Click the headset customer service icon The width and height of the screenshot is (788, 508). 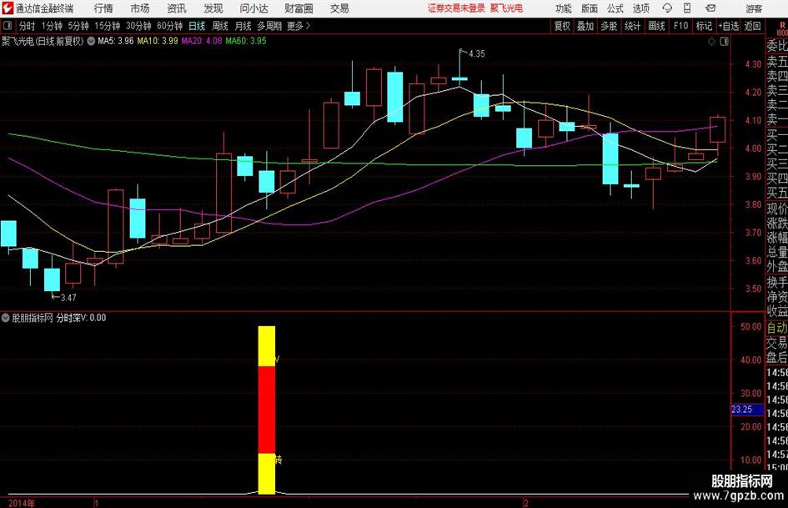point(667,8)
